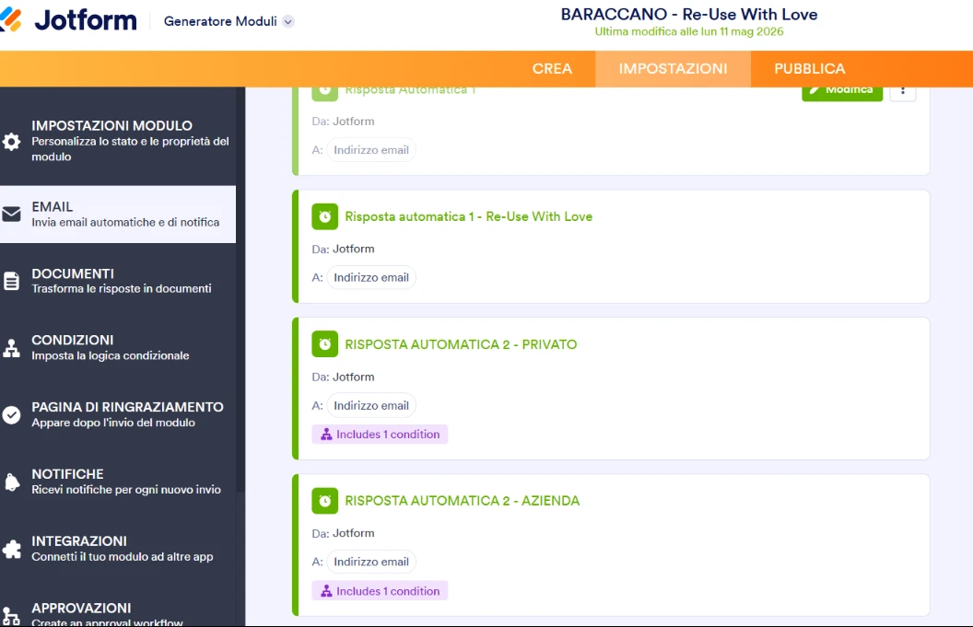Click 'Da: Jotform' in PRIVATO card

tap(343, 377)
